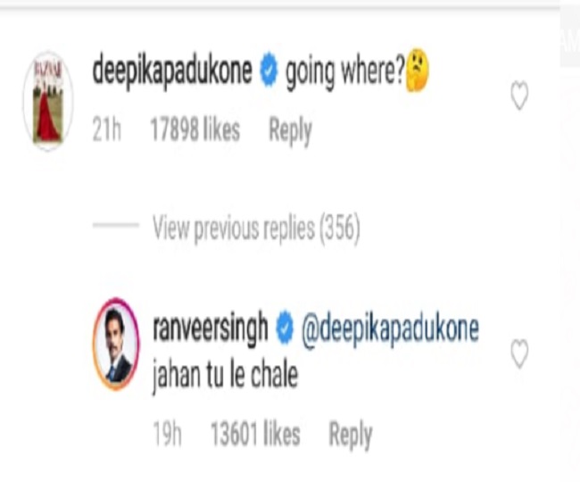Reply to deepikapadukone's comment
Screen dimensions: 580x482
(290, 130)
